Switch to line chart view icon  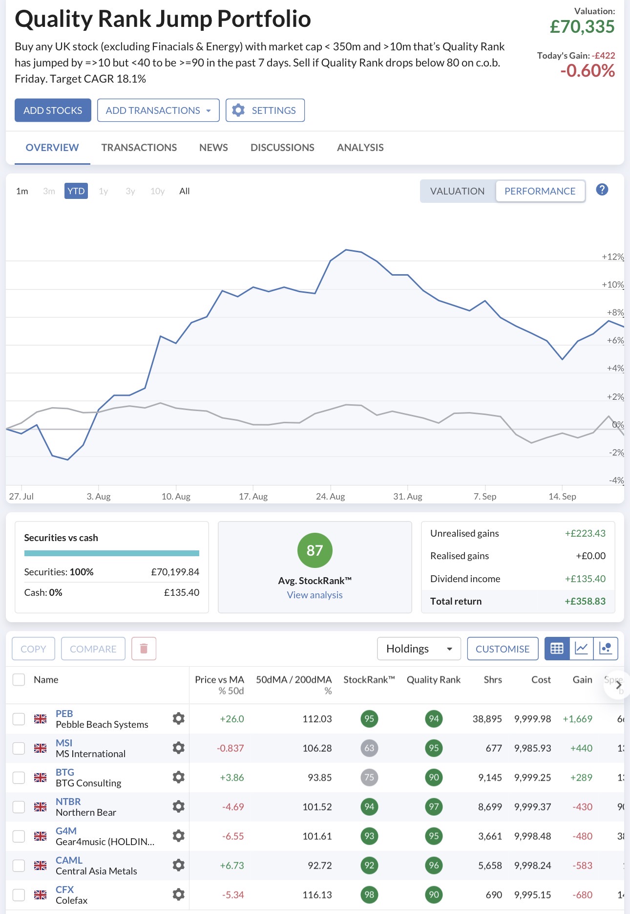click(581, 649)
